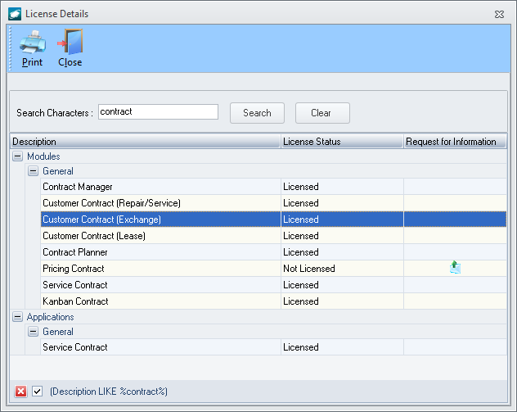Click the Licensed status of Contract Planner

342,252
